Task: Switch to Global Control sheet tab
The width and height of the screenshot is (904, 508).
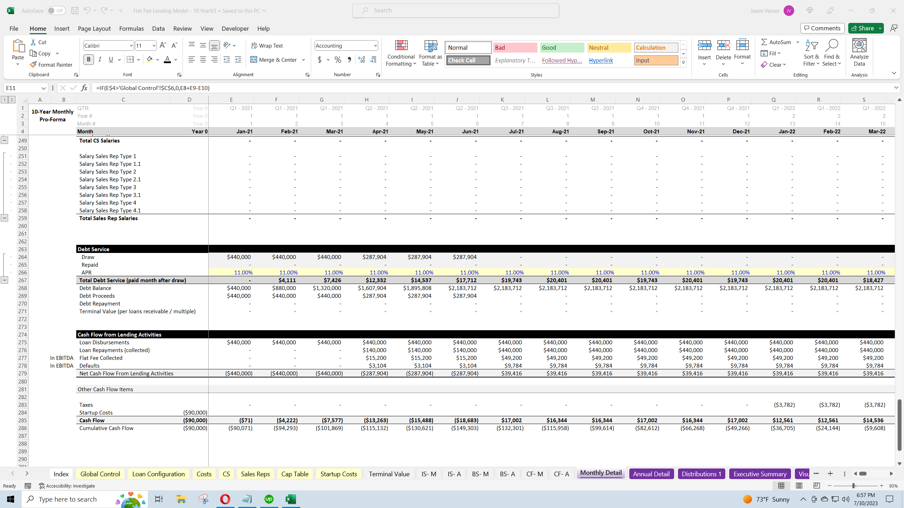Action: [x=100, y=474]
